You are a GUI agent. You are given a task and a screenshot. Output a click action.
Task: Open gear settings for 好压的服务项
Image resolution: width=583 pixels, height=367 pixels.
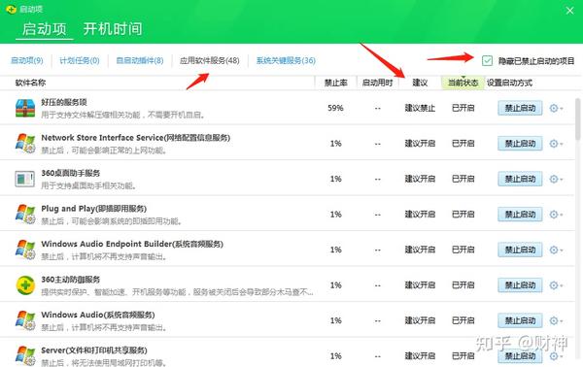(556, 108)
